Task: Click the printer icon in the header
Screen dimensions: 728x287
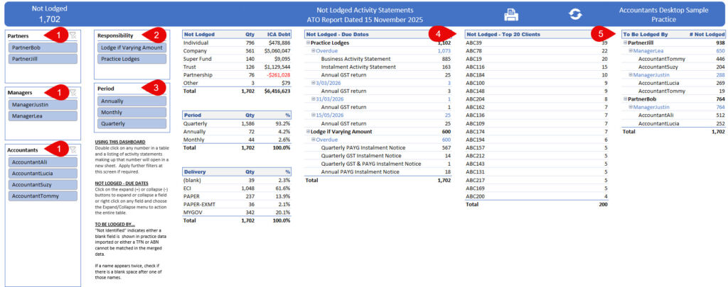Action: tap(510, 14)
